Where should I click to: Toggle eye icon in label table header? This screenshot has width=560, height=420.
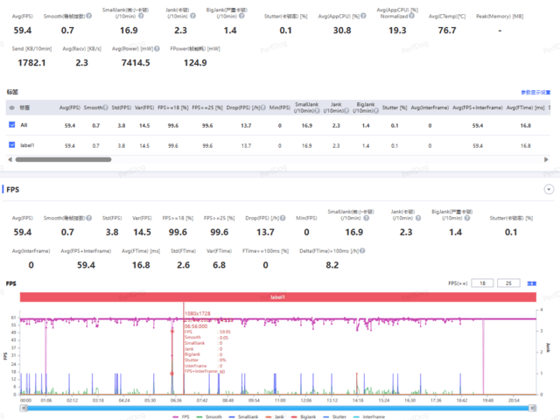tap(11, 108)
